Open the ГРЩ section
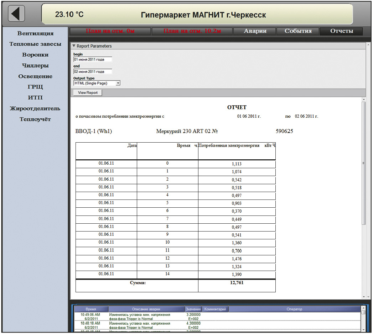This screenshot has height=335, width=373. 35,87
